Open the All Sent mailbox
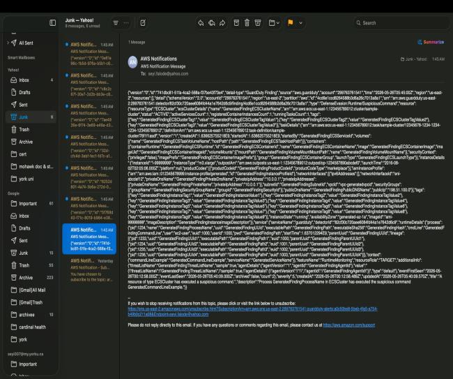Screen dimensions: 453x379 point(26,43)
